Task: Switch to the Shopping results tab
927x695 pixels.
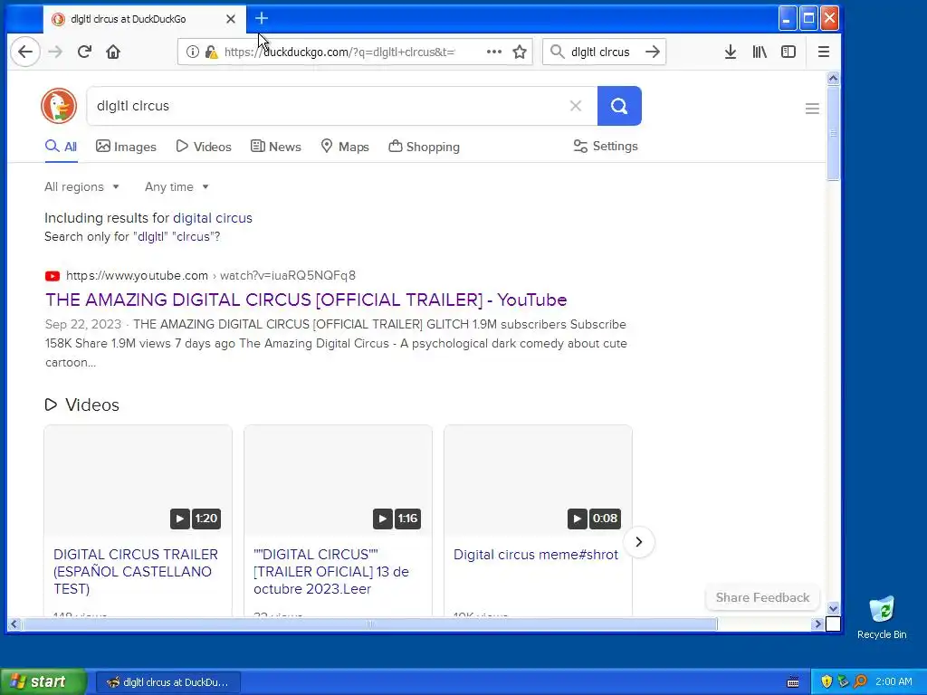Action: [424, 147]
